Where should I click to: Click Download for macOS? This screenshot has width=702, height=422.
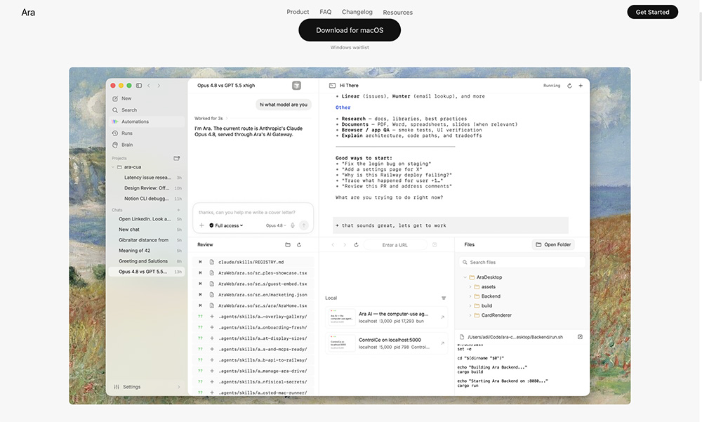[350, 30]
